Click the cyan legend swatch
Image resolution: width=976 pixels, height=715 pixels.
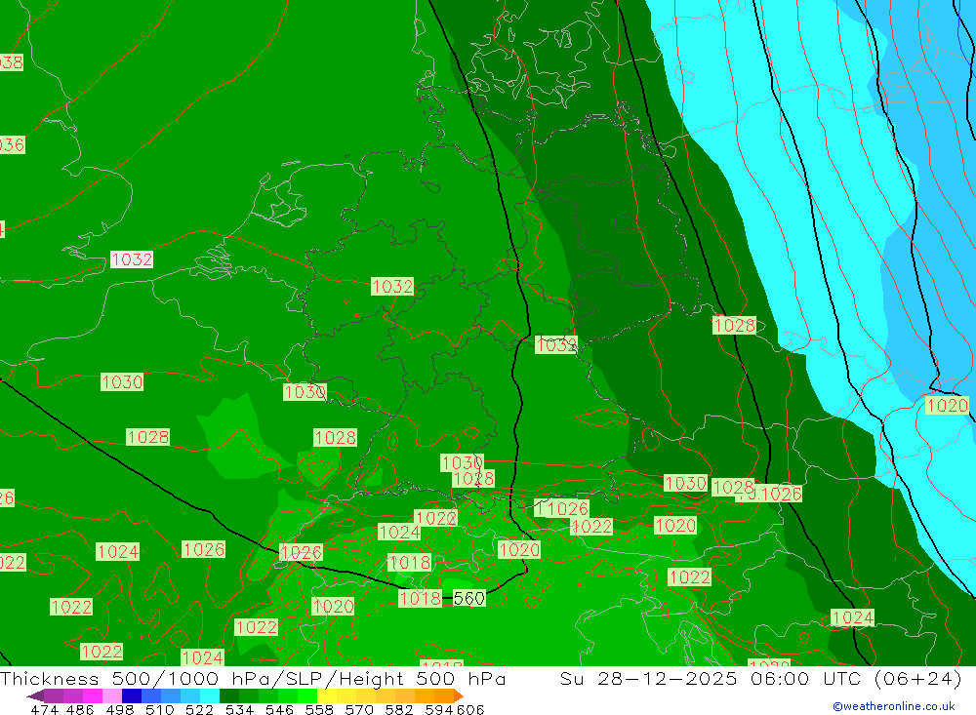coord(210,695)
